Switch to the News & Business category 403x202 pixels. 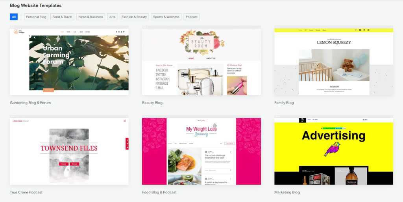(x=91, y=17)
